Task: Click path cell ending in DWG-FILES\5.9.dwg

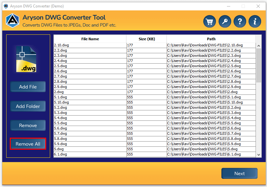Action: point(211,144)
